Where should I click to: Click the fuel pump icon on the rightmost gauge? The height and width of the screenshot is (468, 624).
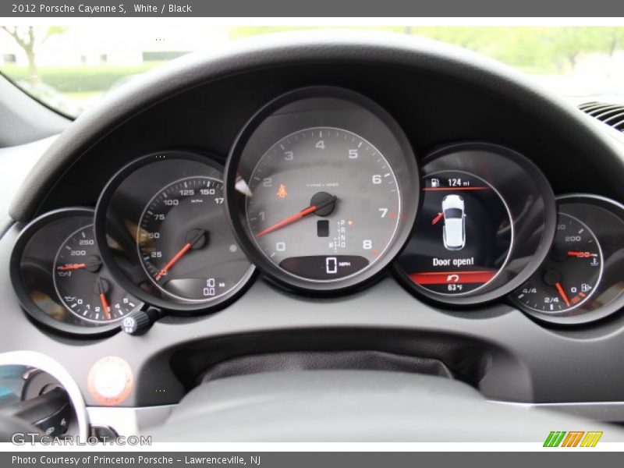click(586, 287)
